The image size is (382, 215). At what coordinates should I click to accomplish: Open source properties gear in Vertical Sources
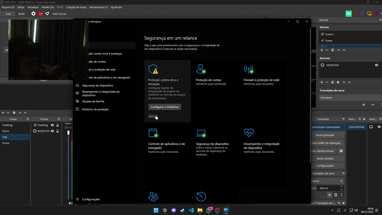(x=338, y=82)
